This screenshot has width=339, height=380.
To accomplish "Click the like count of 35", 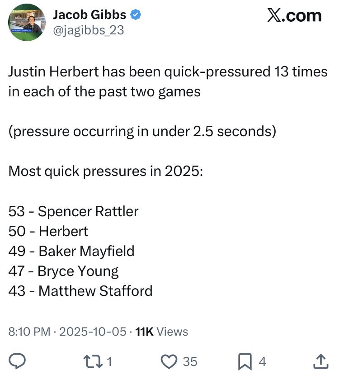I will point(190,361).
